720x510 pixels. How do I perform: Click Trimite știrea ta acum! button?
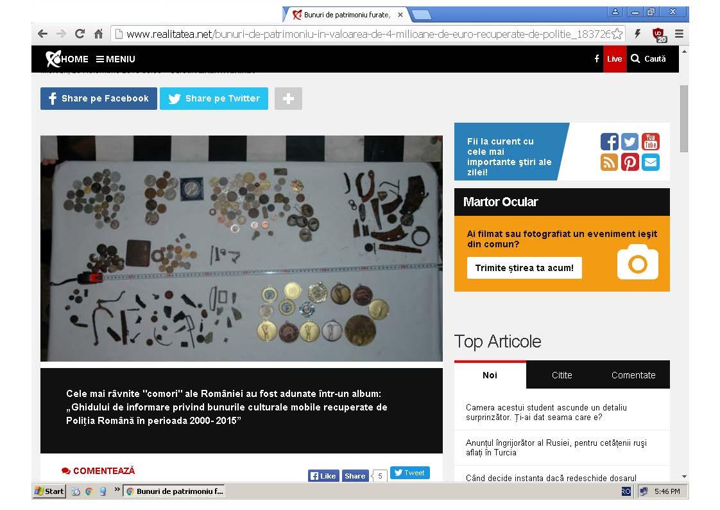[x=524, y=268]
